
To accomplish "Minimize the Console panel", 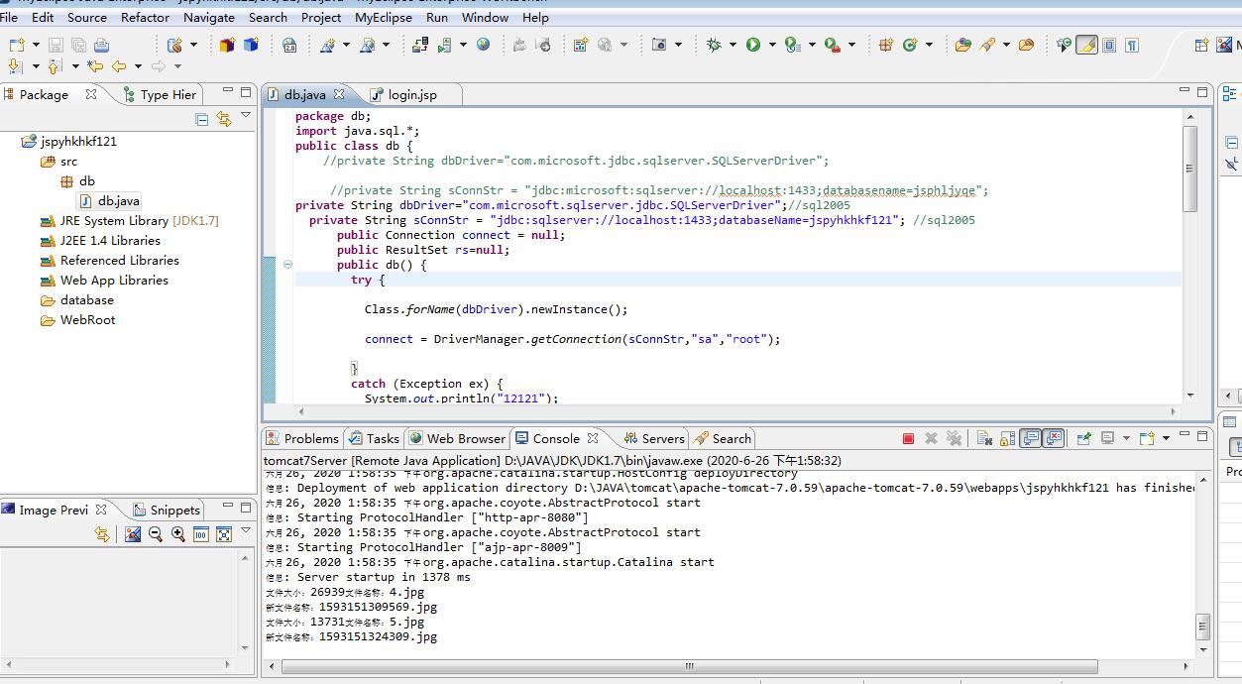I will coord(1185,435).
